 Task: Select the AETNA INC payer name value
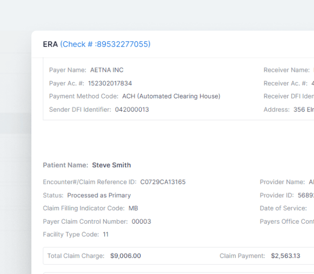(x=107, y=70)
